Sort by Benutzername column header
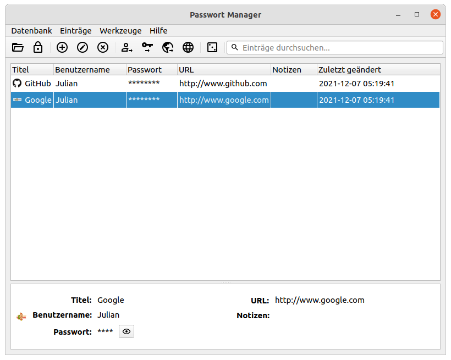This screenshot has height=360, width=451. pyautogui.click(x=90, y=70)
